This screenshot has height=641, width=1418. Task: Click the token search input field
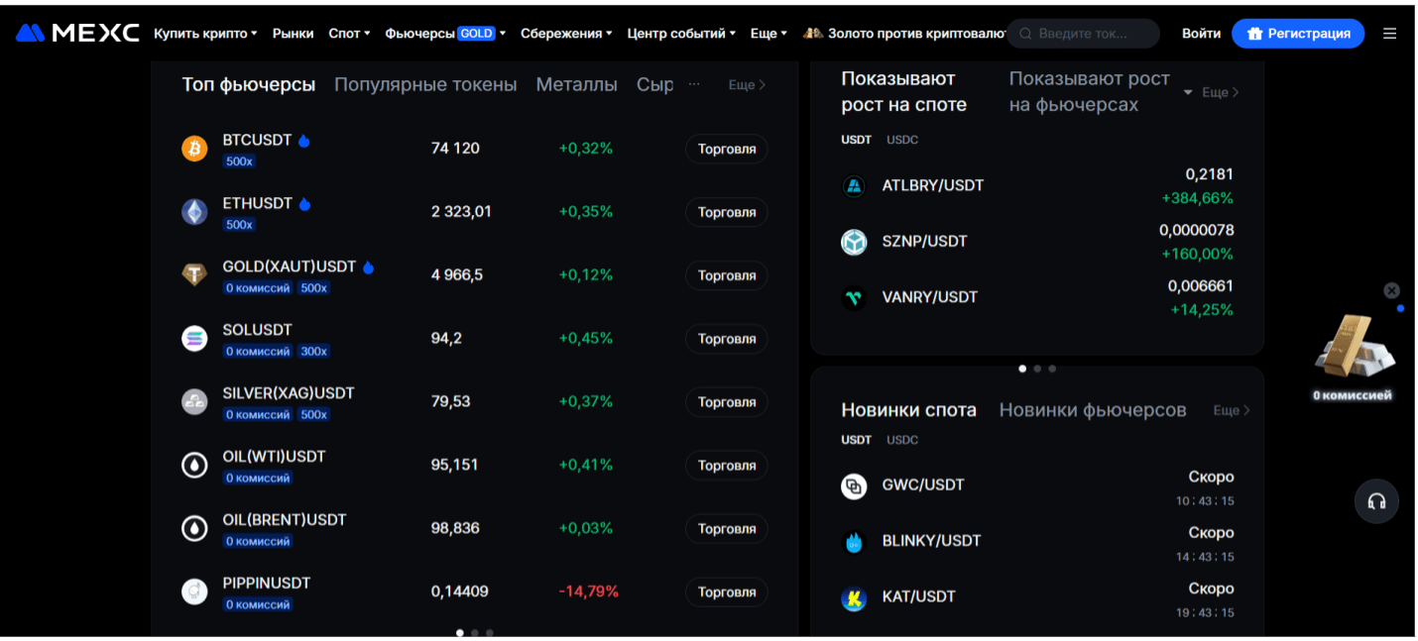pyautogui.click(x=1084, y=34)
